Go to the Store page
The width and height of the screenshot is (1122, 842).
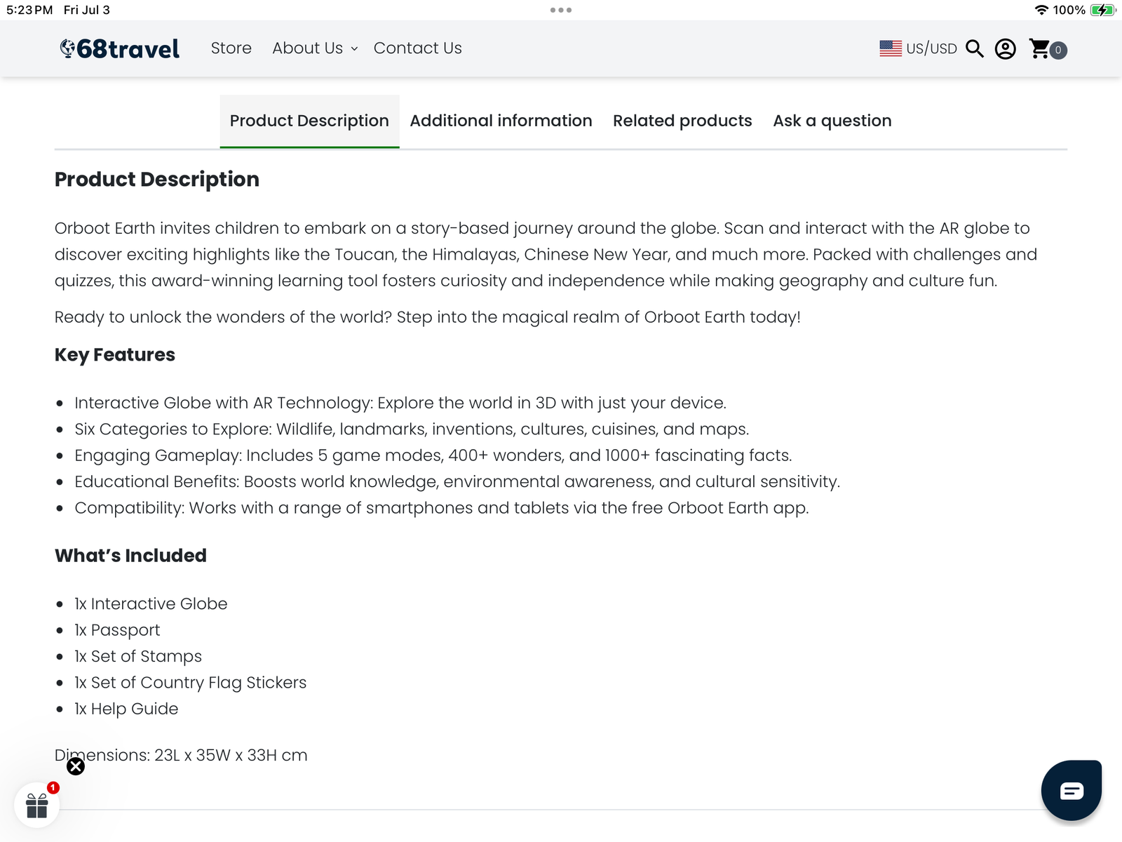point(231,48)
